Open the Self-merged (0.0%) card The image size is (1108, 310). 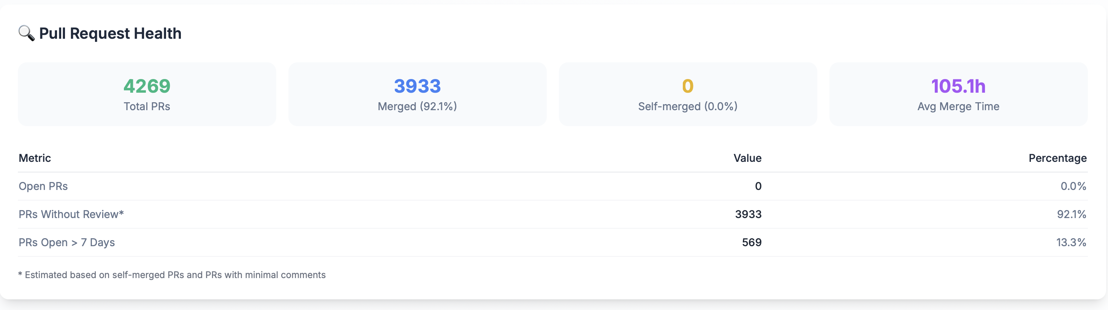pos(688,94)
